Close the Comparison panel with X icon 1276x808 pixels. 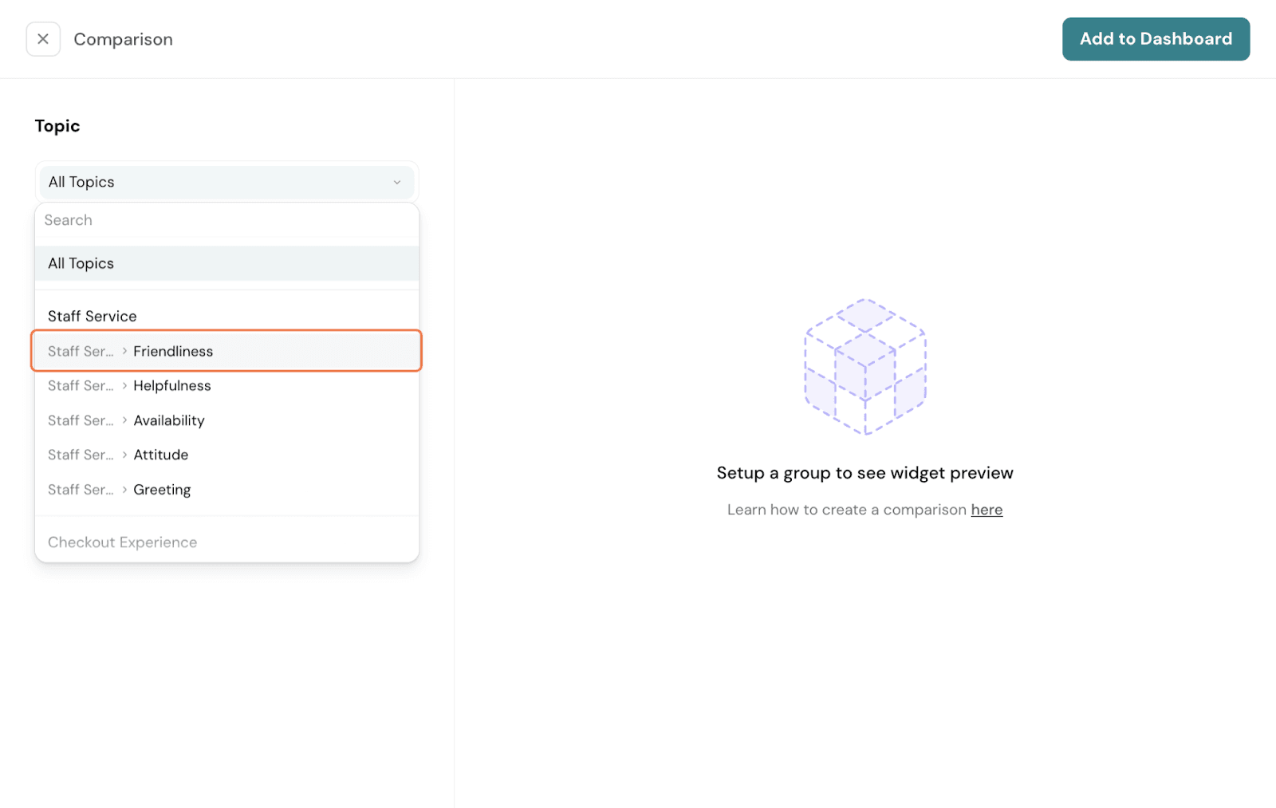[x=43, y=39]
